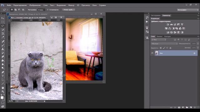Add a Threshold adjustment

[x=175, y=32]
